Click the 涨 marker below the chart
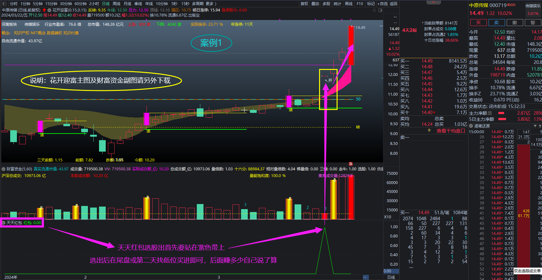The width and height of the screenshot is (542, 280). 351,164
